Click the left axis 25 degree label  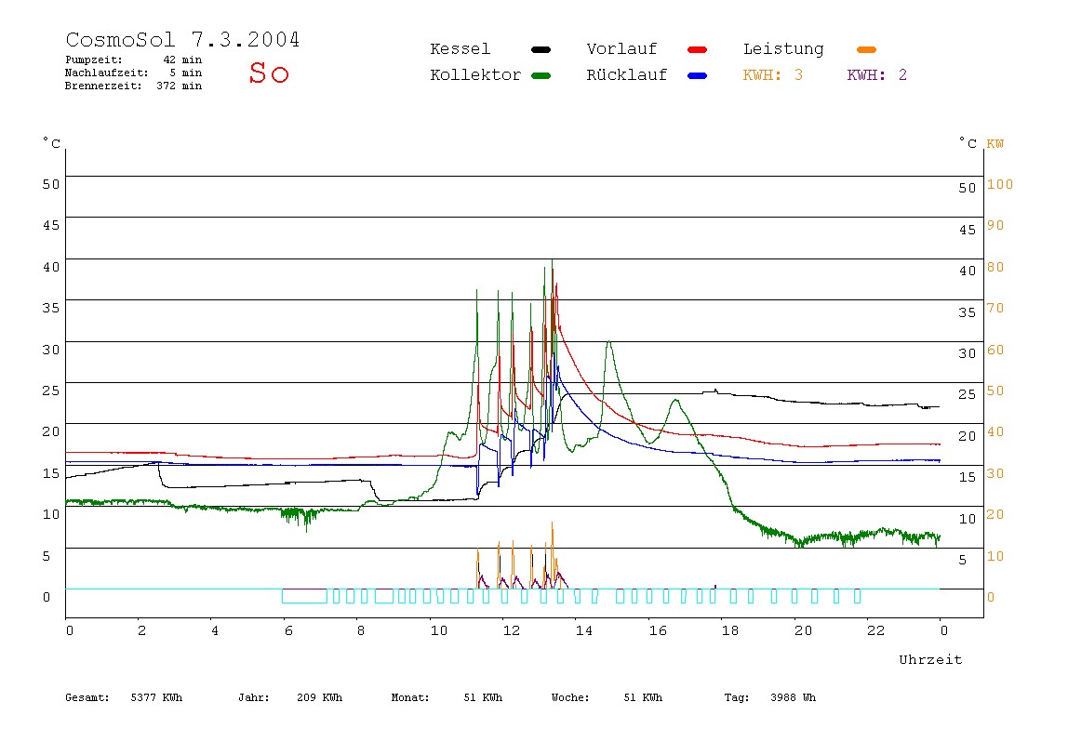pos(51,391)
